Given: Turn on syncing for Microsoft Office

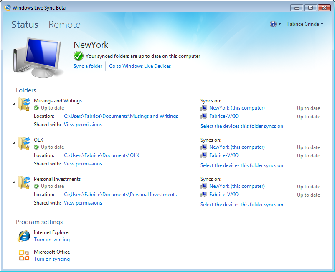Looking at the screenshot, I should coord(52,259).
